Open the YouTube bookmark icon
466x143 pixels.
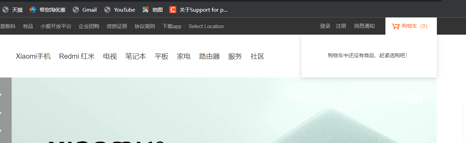(107, 10)
